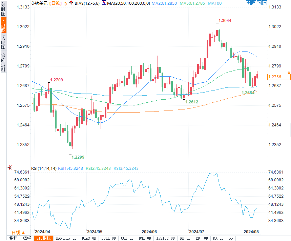Apply the BOLL_UD indicator
Screen dimensions: 291x241
(108, 238)
